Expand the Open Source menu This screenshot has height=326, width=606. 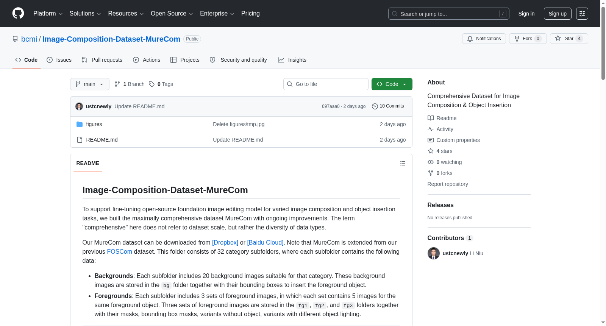172,14
